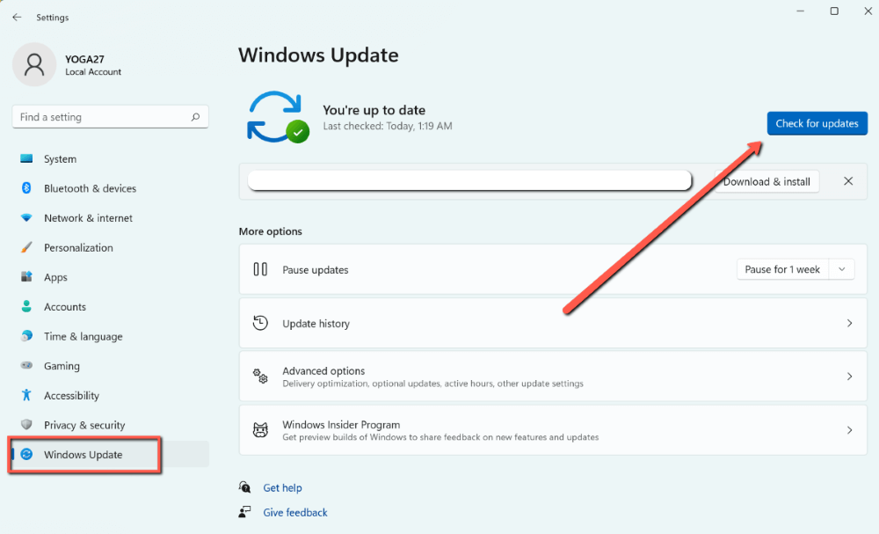Open the Pause duration dropdown arrow
879x534 pixels.
[x=841, y=269]
